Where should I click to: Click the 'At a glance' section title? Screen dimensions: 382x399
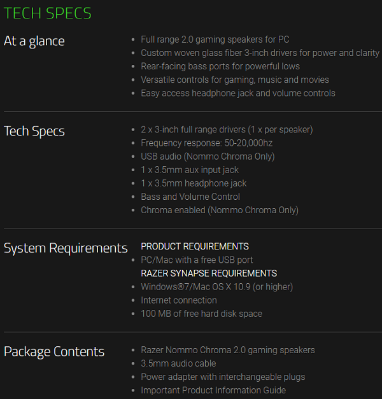point(34,41)
